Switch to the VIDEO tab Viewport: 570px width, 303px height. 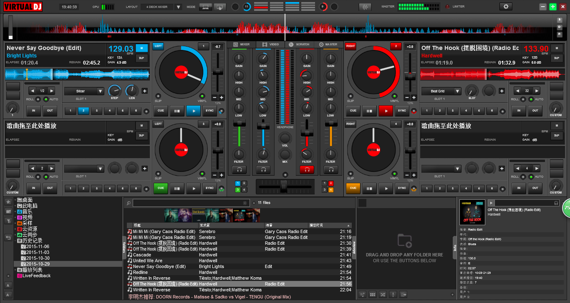270,44
